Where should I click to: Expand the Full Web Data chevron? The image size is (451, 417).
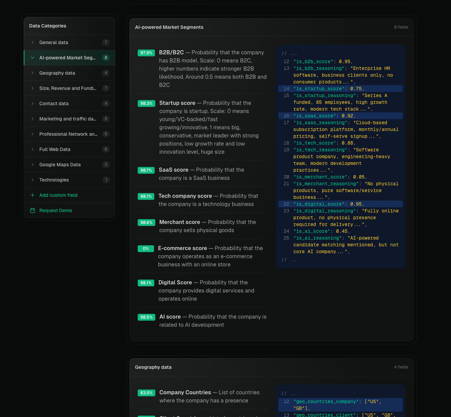coord(33,149)
